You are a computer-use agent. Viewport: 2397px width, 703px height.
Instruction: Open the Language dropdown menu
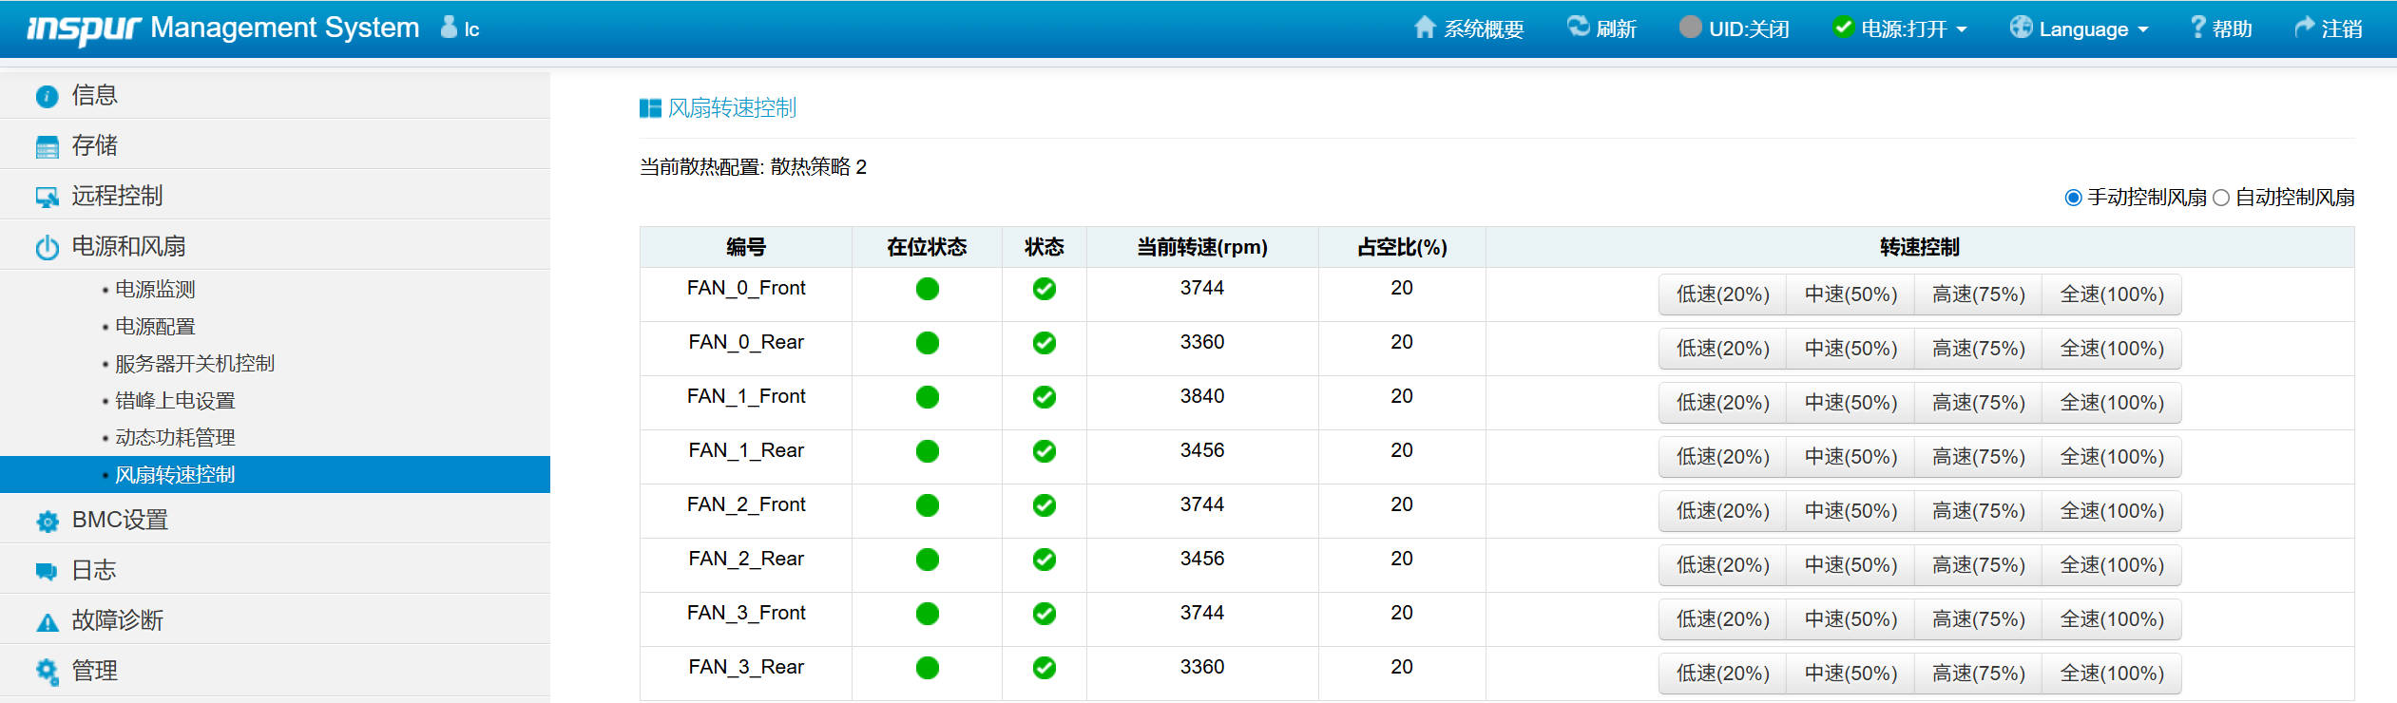tap(2079, 28)
